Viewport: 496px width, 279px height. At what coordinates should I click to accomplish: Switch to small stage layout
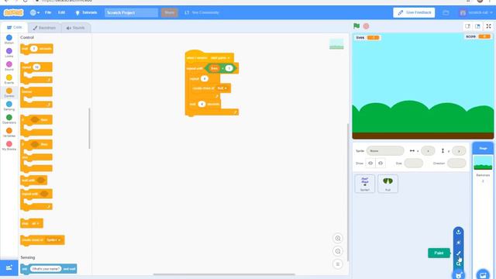point(467,26)
